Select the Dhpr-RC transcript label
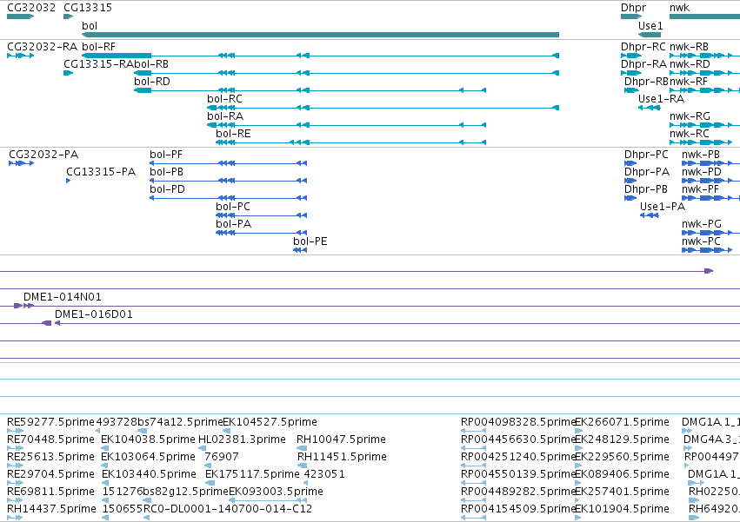The width and height of the screenshot is (740, 522). tap(643, 46)
